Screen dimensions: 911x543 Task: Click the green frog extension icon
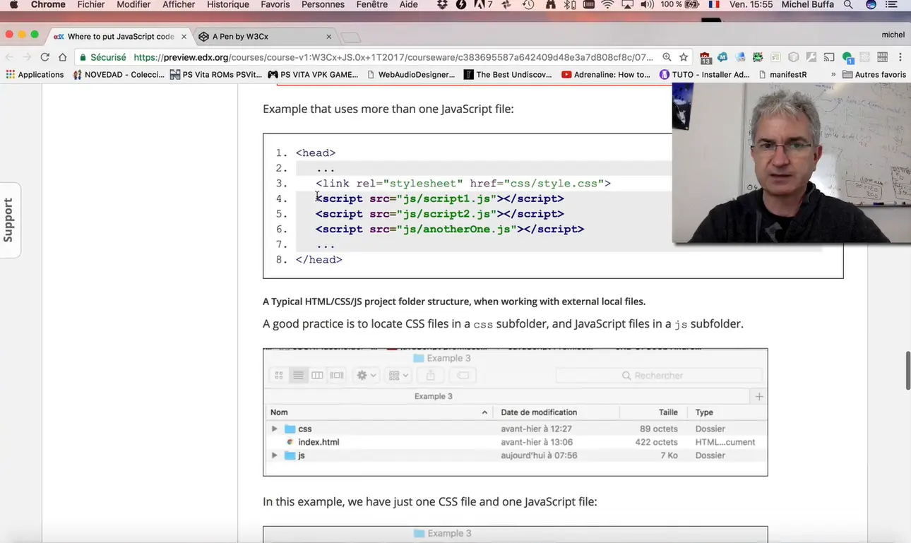click(758, 57)
